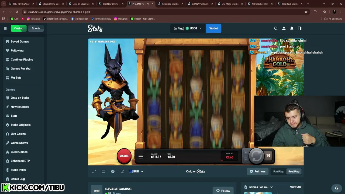Open New Releases category
The width and height of the screenshot is (345, 194).
pos(20,107)
